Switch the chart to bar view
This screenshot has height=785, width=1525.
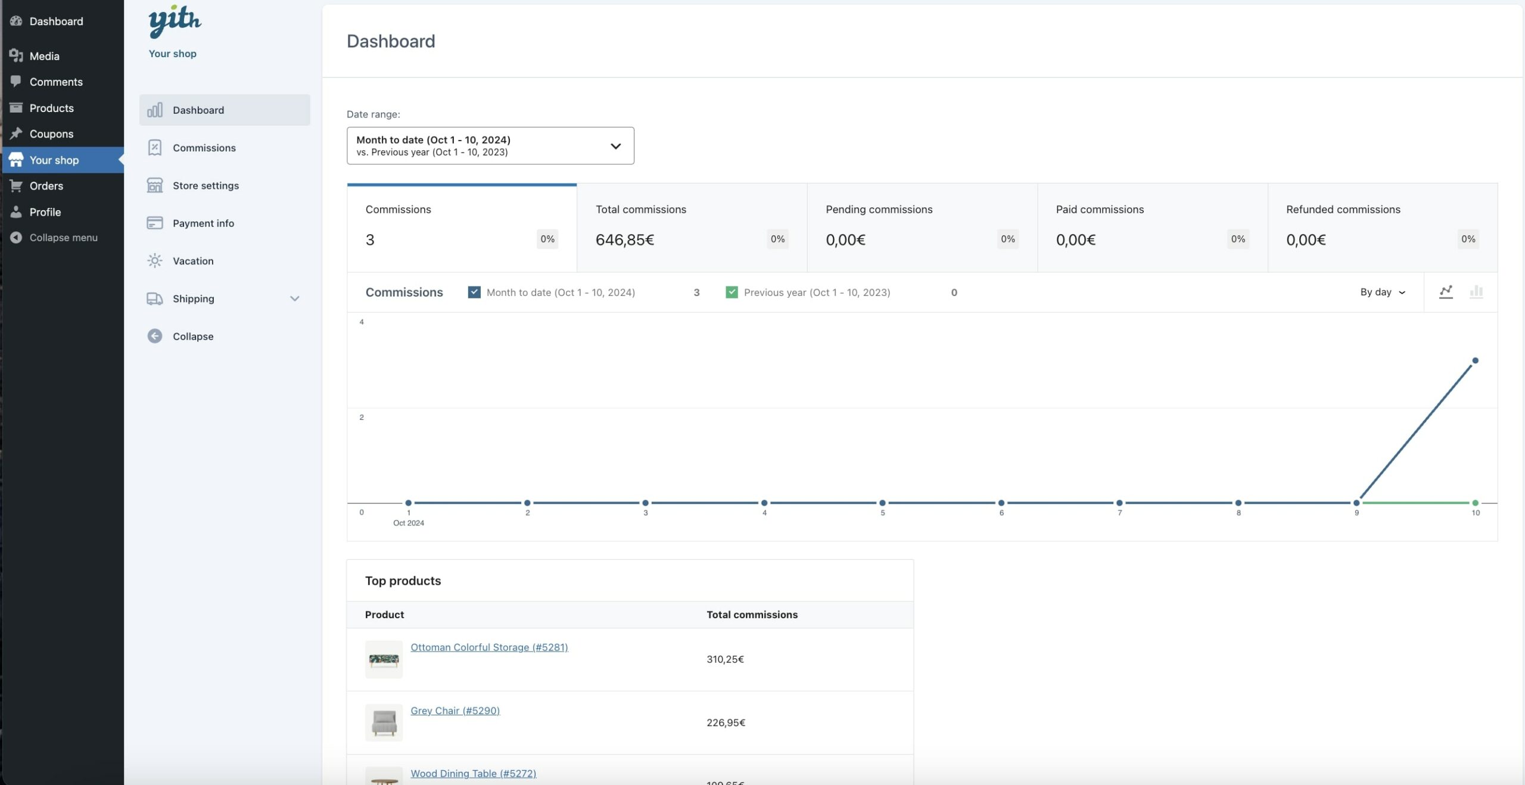pyautogui.click(x=1476, y=292)
